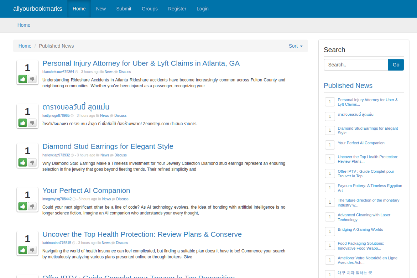This screenshot has width=417, height=278.
Task: Open Diamond Stud Earrings article title
Action: [x=108, y=146]
